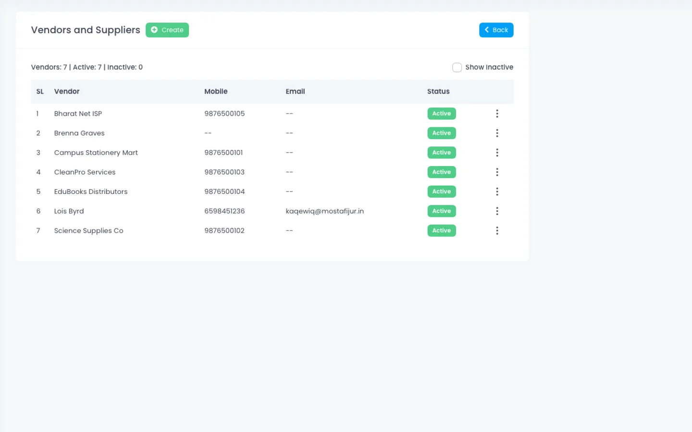Click email kaqewiq@mostafijur.in
692x432 pixels.
(x=324, y=211)
